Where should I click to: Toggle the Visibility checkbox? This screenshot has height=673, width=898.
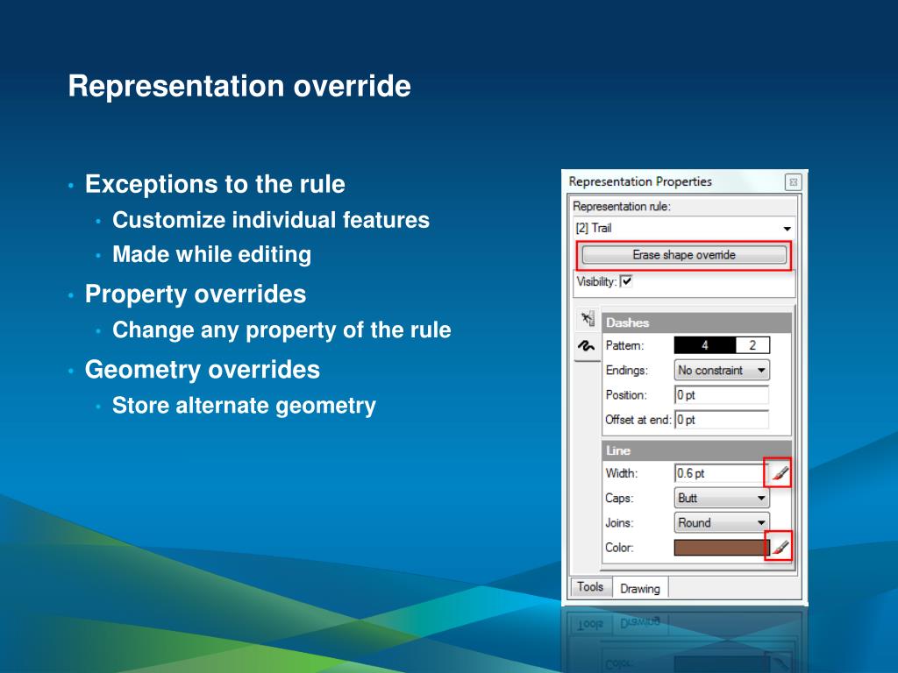coord(626,281)
